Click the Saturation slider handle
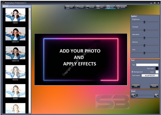 tap(144, 38)
